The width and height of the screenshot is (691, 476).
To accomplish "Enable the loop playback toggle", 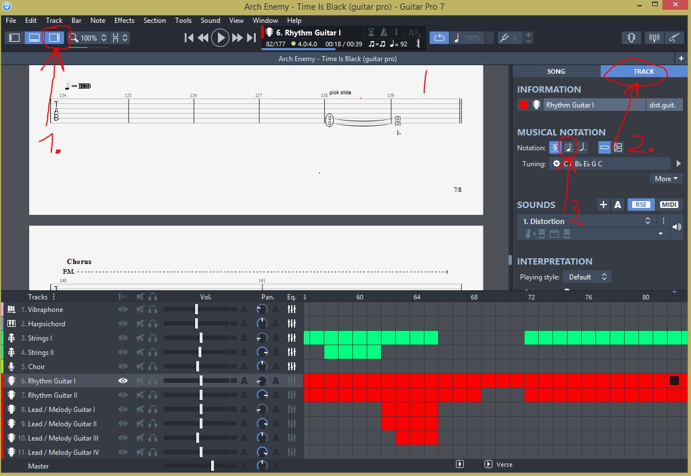I will [x=439, y=38].
